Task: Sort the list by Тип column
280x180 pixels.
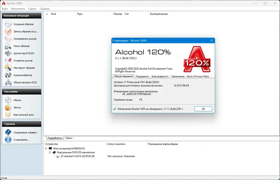Action: pos(136,14)
